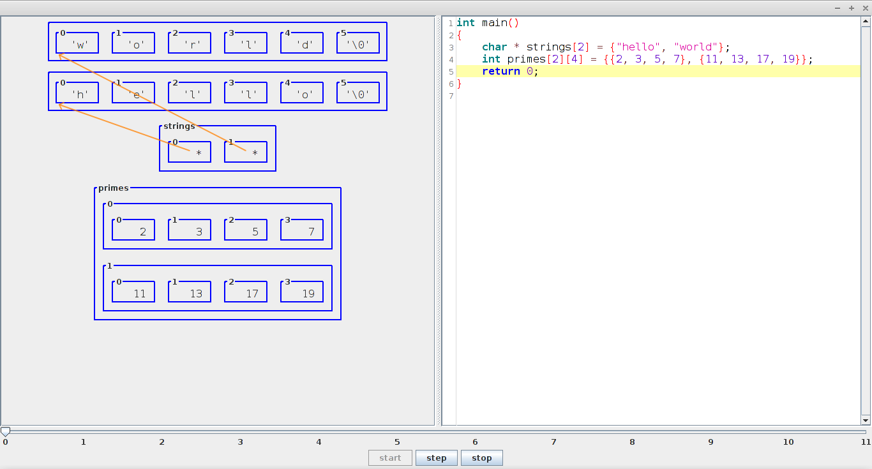This screenshot has height=469, width=872.
Task: Click the stop button
Action: pyautogui.click(x=482, y=458)
